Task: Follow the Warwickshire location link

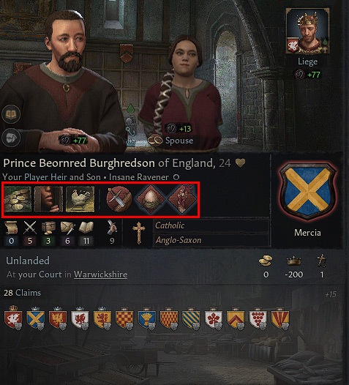Action: (x=100, y=274)
